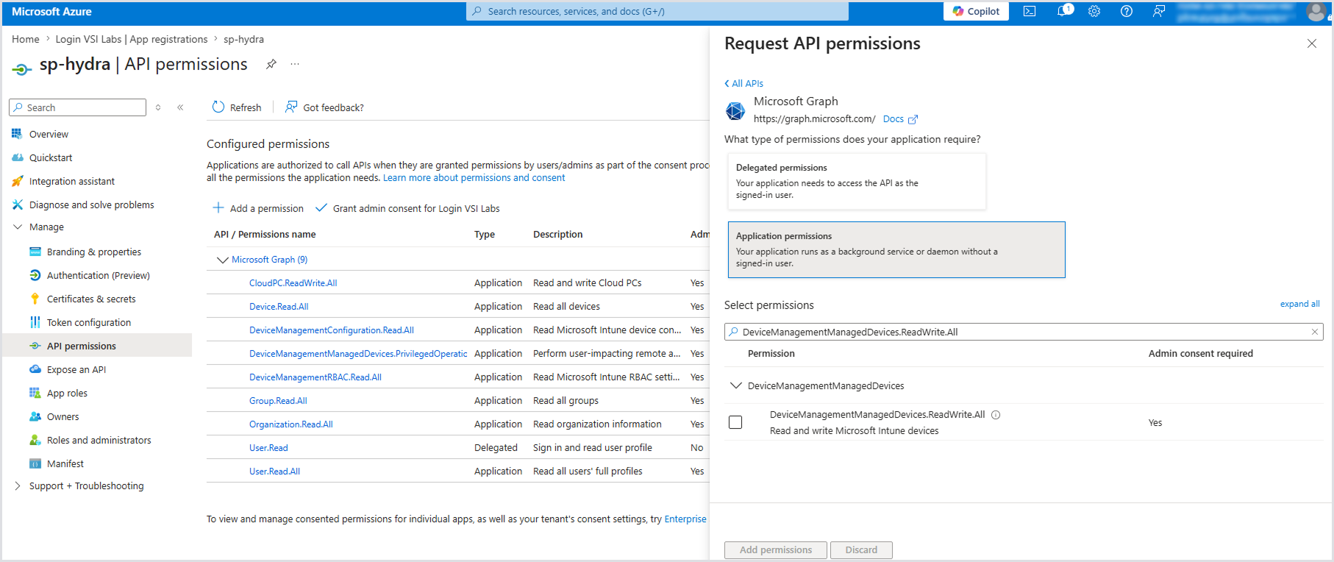Click the Microsoft Graph logo icon

point(735,110)
